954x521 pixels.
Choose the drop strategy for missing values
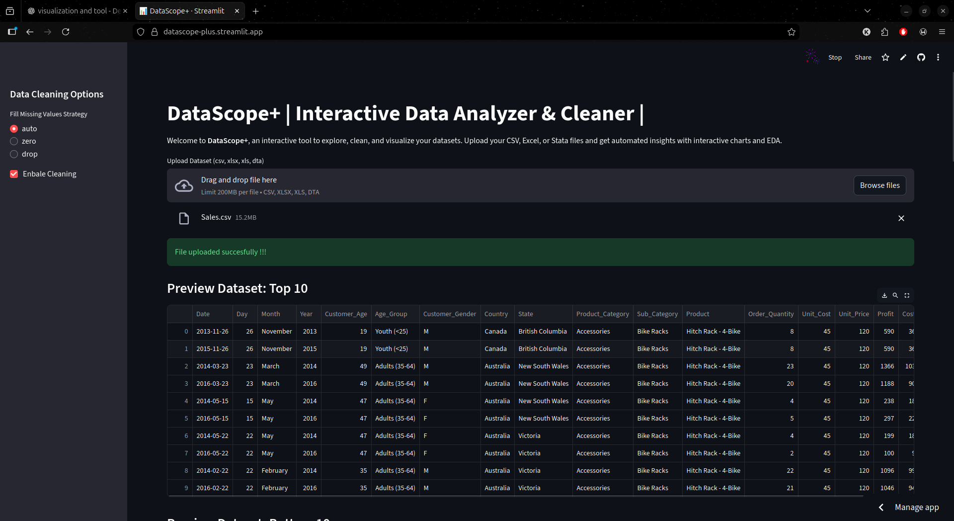pos(13,154)
